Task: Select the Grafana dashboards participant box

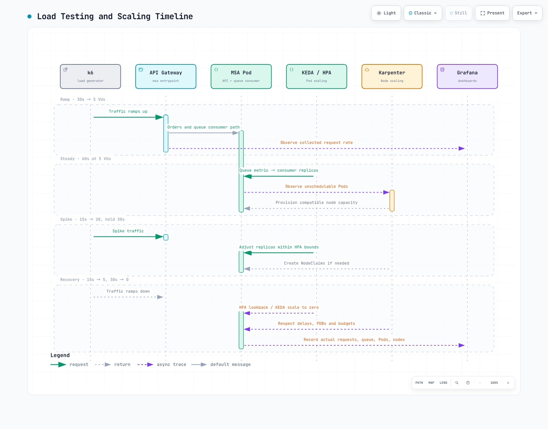Action: [x=467, y=76]
